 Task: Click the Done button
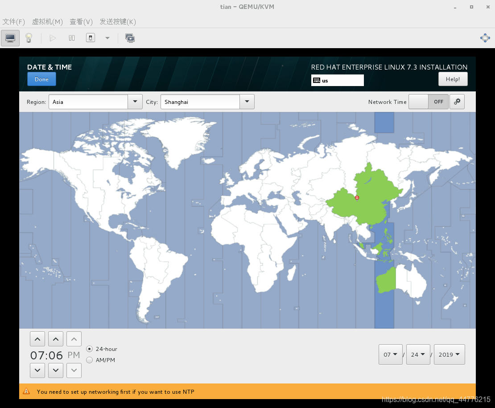point(41,79)
